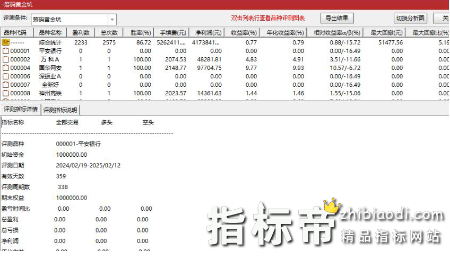Image resolution: width=450 pixels, height=260 pixels.
Task: Select the 深振业A row name
Action: click(50, 76)
